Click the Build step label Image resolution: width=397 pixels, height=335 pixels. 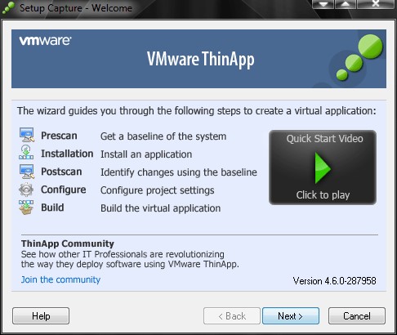tap(52, 208)
